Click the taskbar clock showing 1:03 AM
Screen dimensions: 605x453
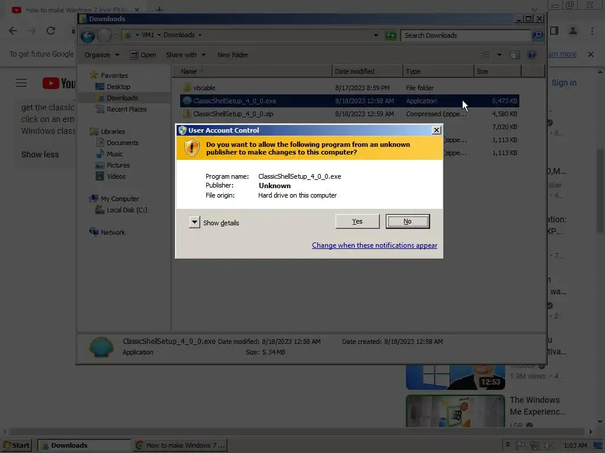[x=575, y=445]
